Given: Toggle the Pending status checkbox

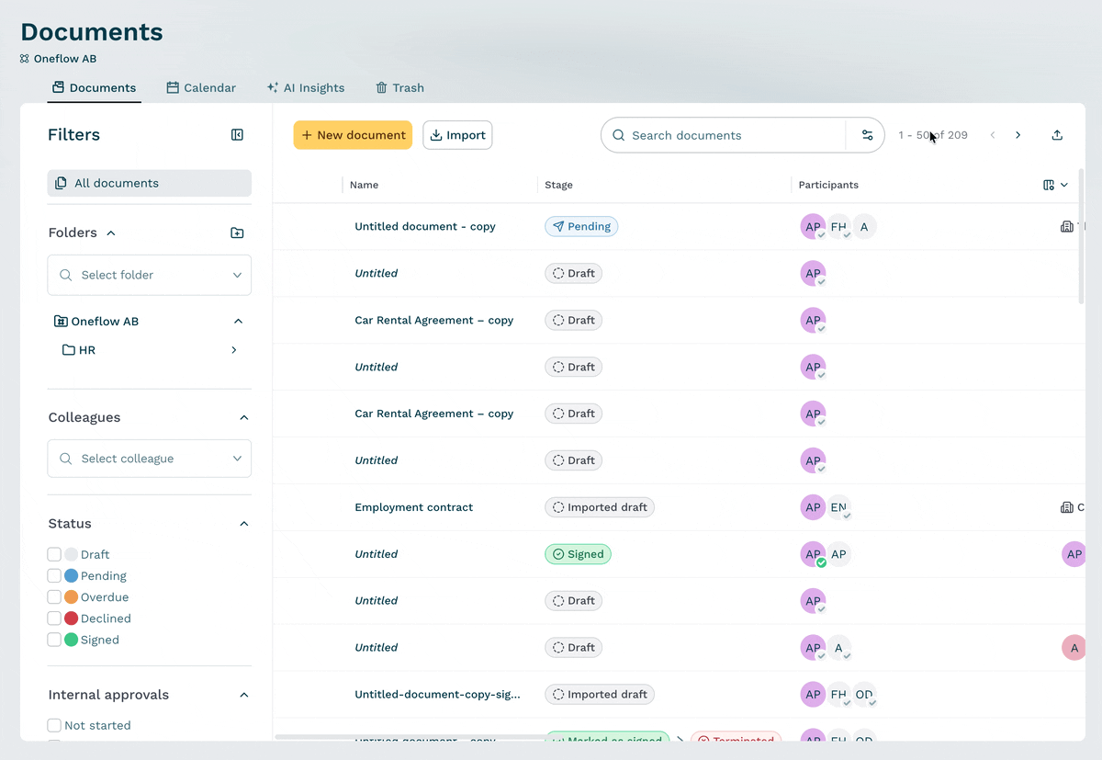Looking at the screenshot, I should (x=54, y=576).
